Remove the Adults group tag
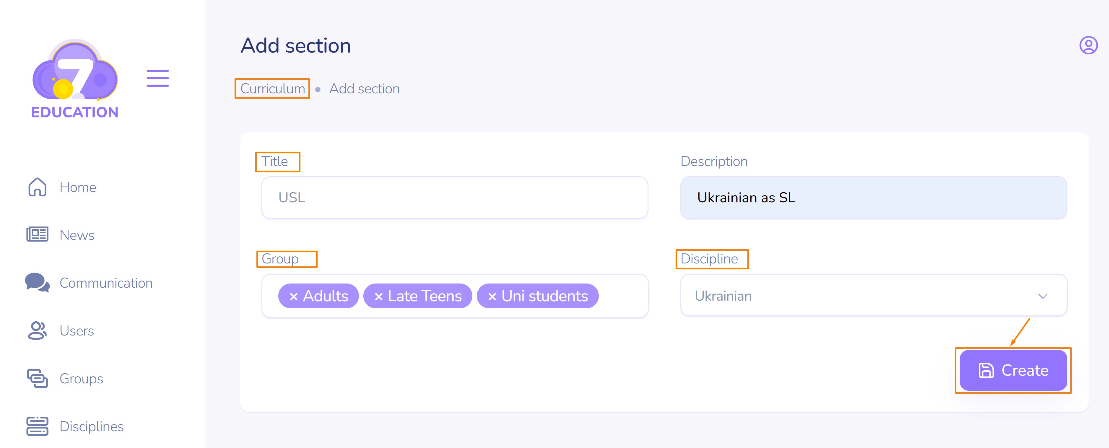Screen dimensions: 1109x448 pyautogui.click(x=294, y=297)
